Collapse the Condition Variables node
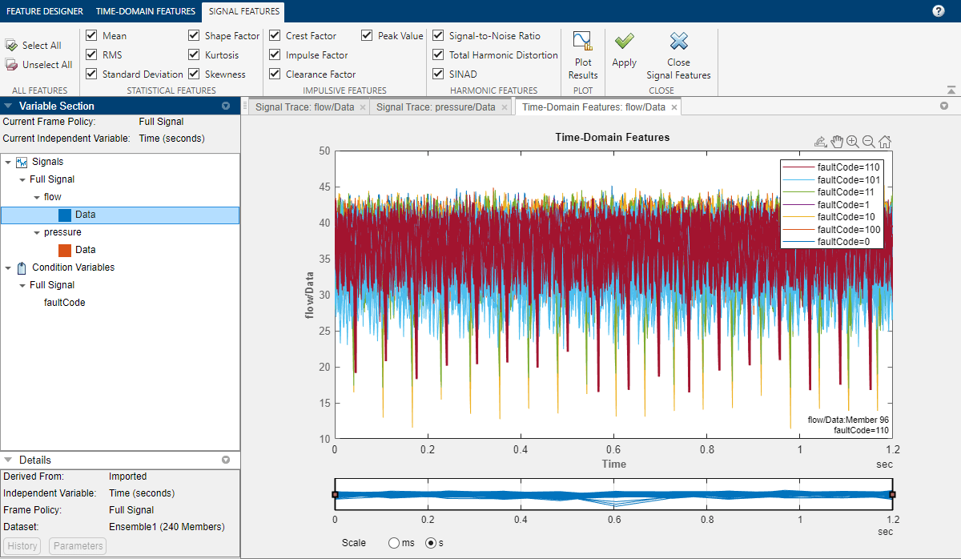The image size is (961, 559). (8, 267)
